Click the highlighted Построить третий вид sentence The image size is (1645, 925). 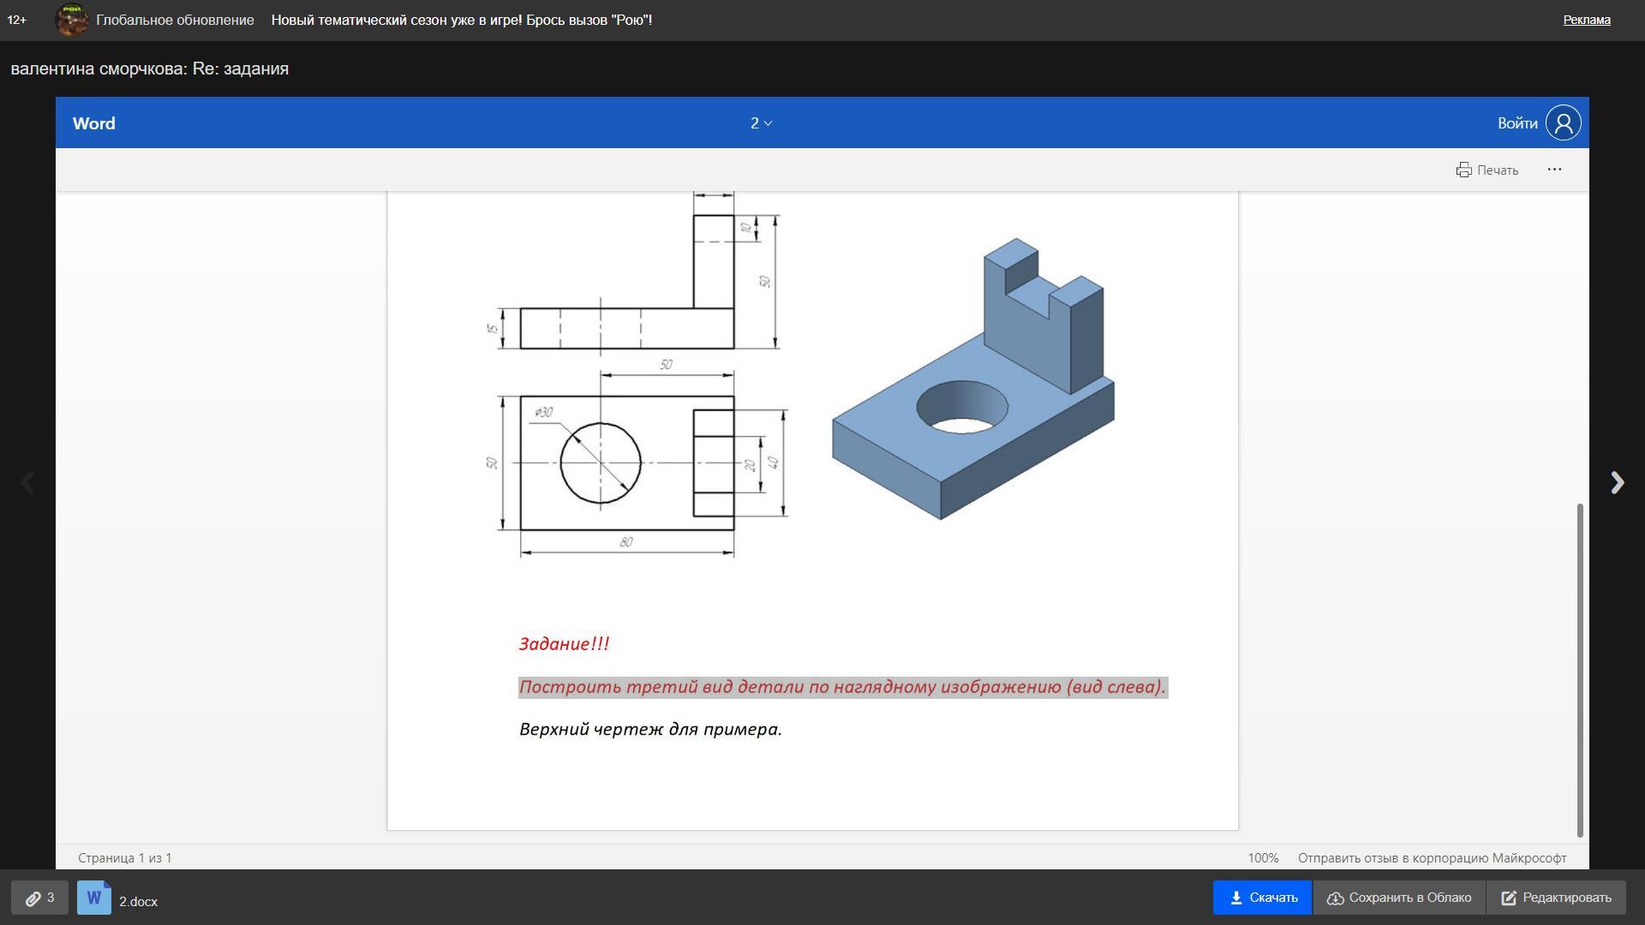pos(843,687)
